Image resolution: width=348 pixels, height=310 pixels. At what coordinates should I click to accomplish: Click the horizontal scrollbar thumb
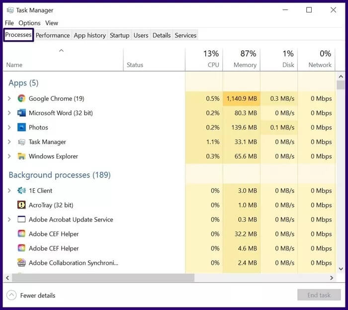tap(103, 278)
